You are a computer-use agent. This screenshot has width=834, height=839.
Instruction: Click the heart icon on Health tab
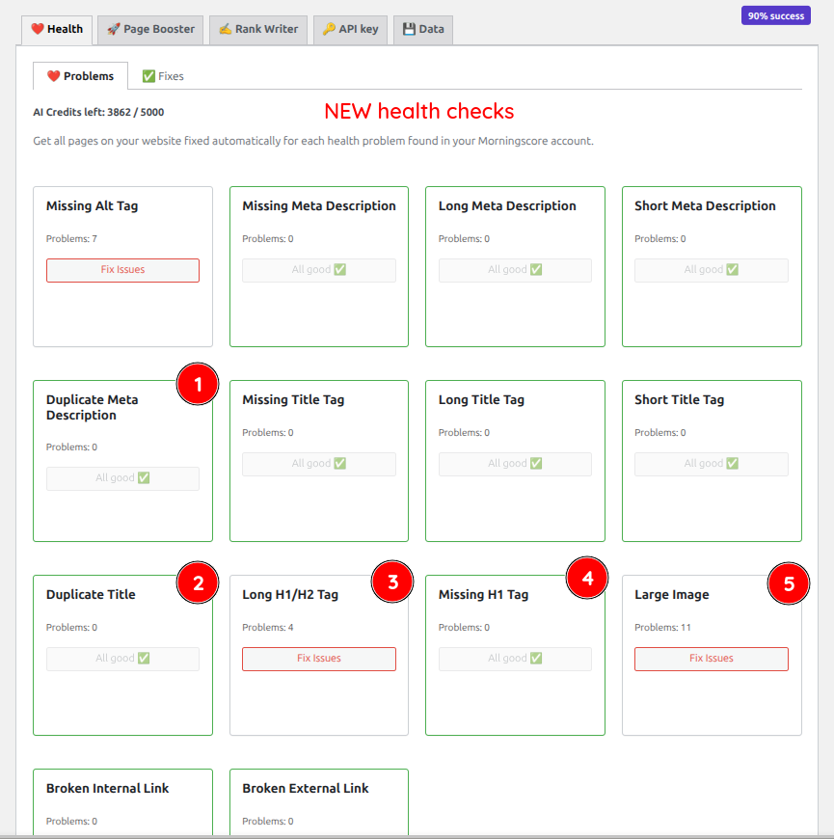(x=38, y=29)
